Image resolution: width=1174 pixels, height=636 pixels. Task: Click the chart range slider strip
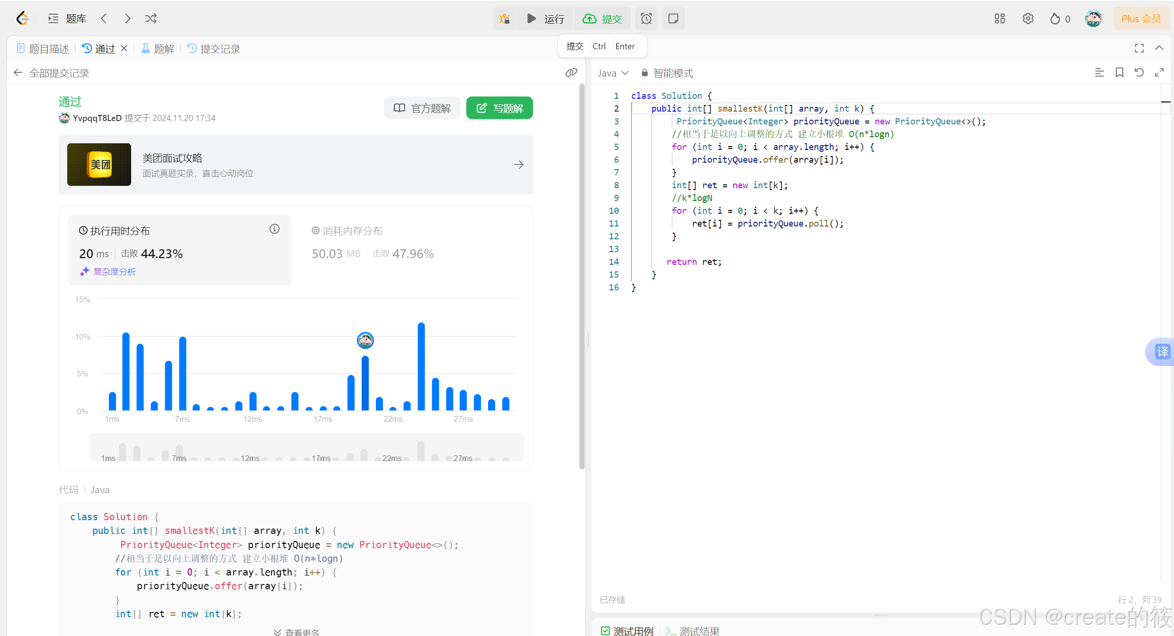pos(307,447)
